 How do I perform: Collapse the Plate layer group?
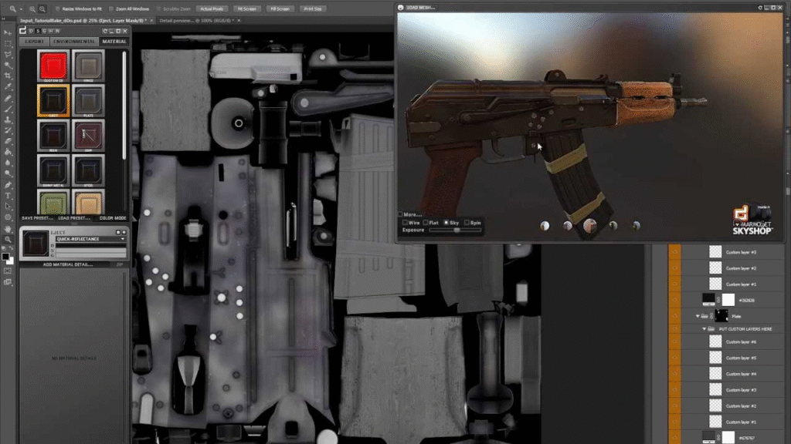click(698, 315)
